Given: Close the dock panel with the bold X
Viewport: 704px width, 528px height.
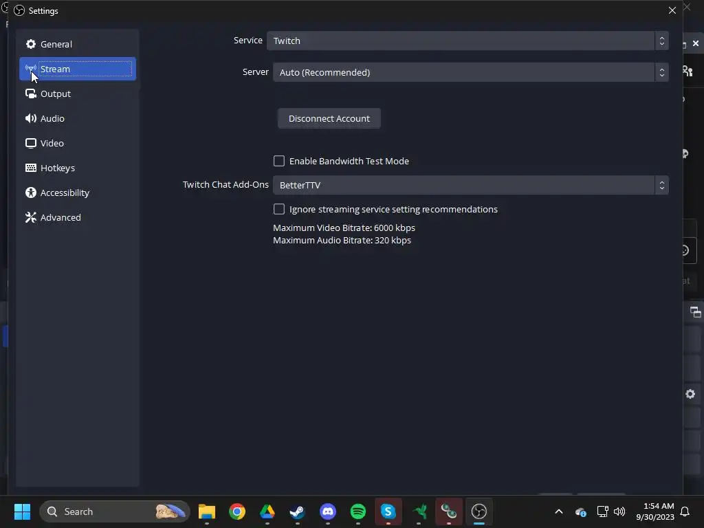Looking at the screenshot, I should tap(696, 43).
